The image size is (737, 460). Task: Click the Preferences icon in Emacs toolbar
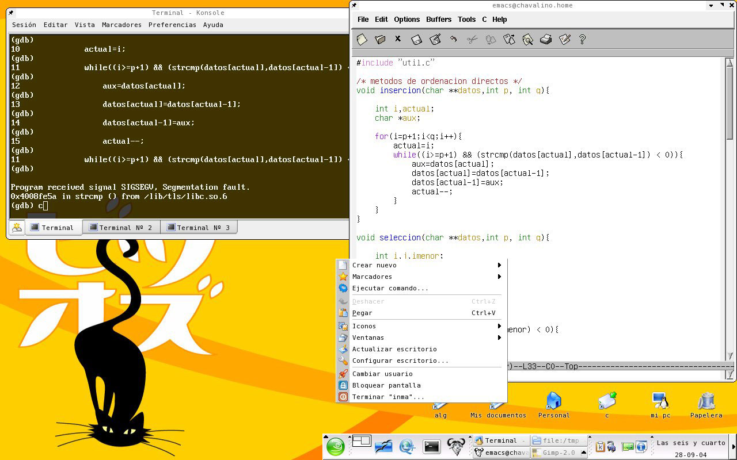564,39
